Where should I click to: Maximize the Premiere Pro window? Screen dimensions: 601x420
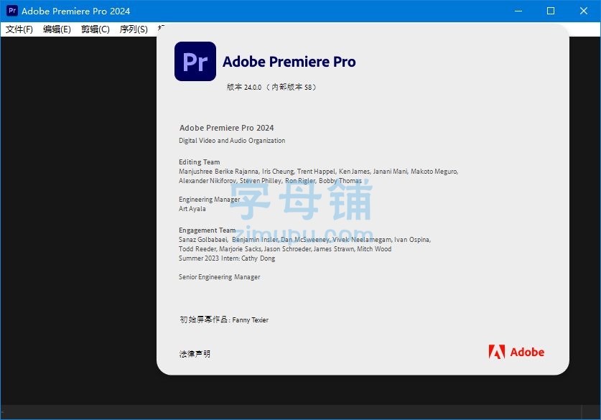(551, 11)
